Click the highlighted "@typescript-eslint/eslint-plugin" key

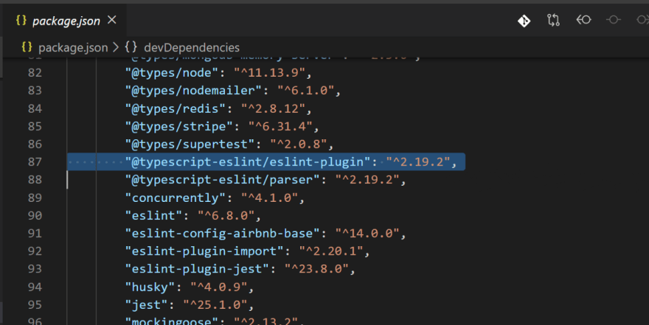click(248, 161)
